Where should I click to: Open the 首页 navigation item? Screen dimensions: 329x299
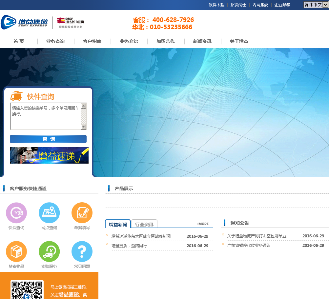coord(19,41)
